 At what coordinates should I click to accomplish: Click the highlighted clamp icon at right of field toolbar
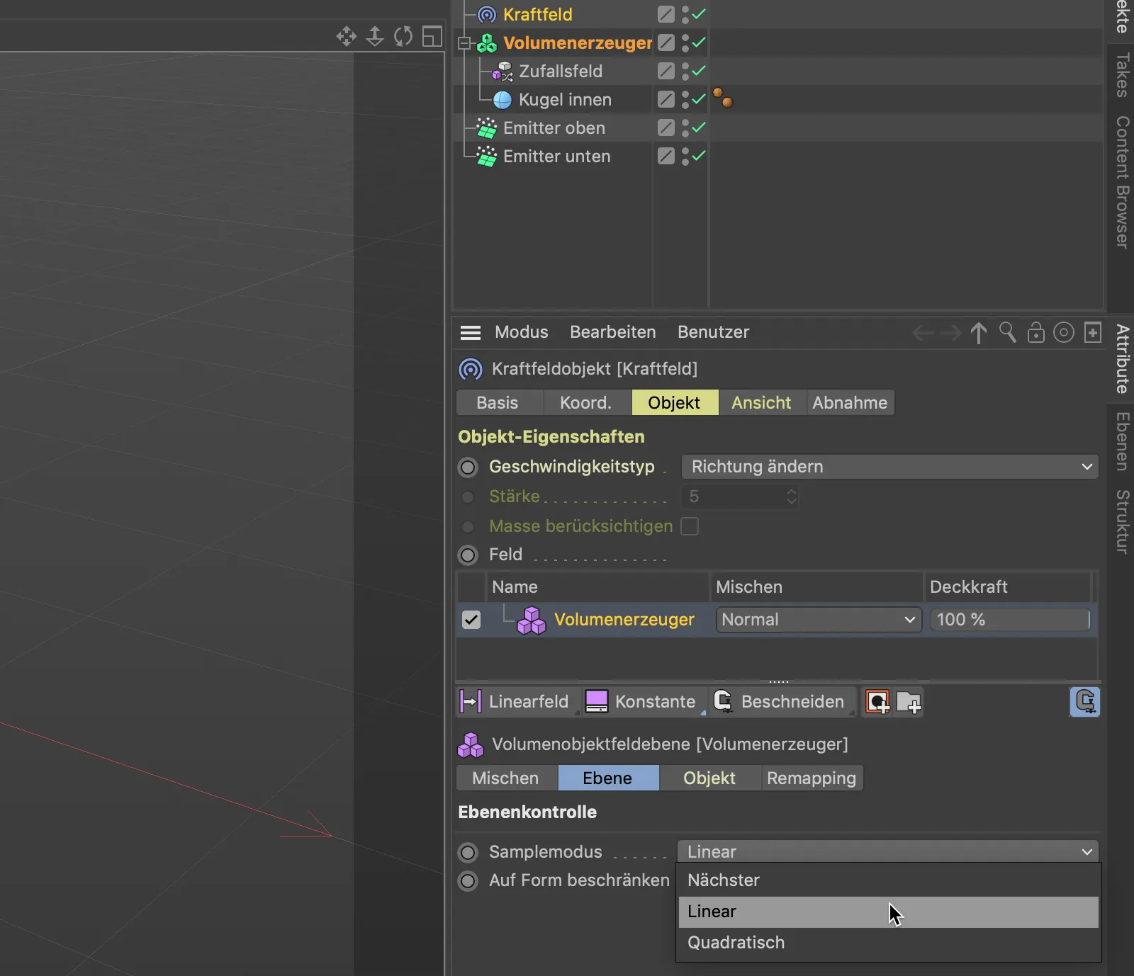1085,702
